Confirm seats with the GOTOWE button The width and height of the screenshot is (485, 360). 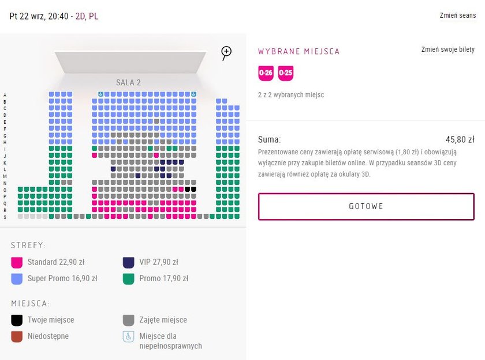pos(366,206)
